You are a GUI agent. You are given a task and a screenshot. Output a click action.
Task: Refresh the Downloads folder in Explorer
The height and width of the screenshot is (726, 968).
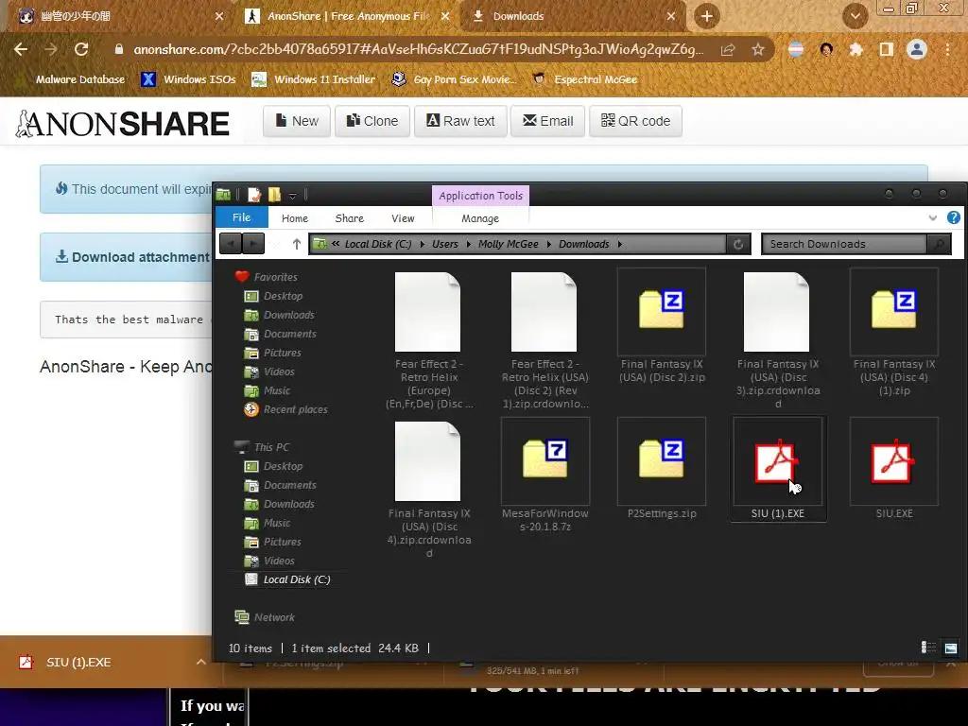coord(738,244)
